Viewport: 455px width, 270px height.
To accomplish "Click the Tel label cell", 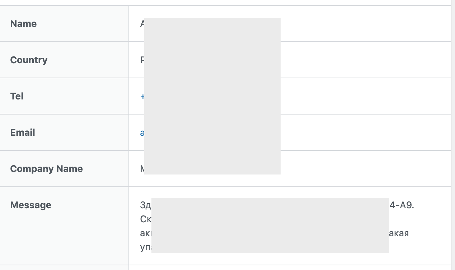I will tap(17, 96).
